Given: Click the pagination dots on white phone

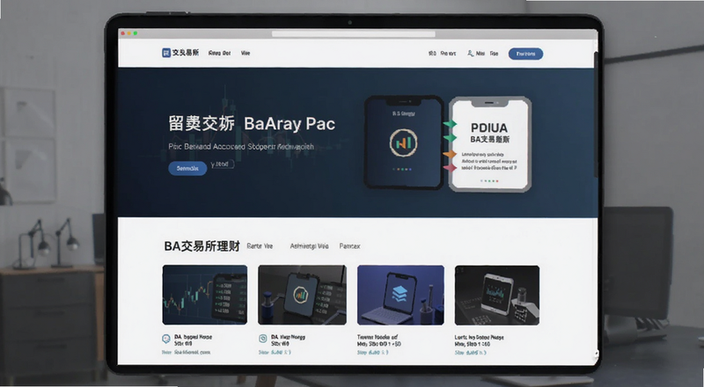Looking at the screenshot, I should point(489,181).
